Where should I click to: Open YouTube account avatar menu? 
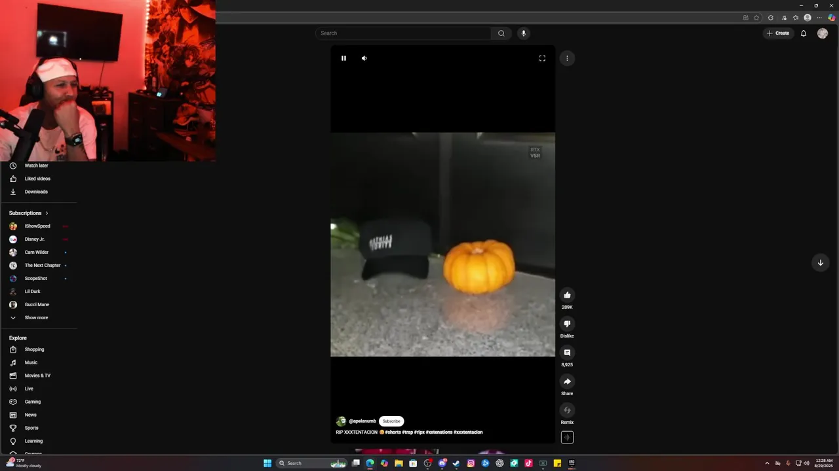click(823, 33)
